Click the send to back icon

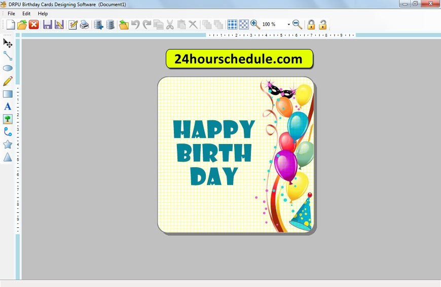pos(218,25)
